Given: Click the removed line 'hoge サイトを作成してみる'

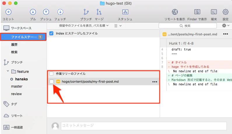Looking at the screenshot, I should (x=199, y=67).
